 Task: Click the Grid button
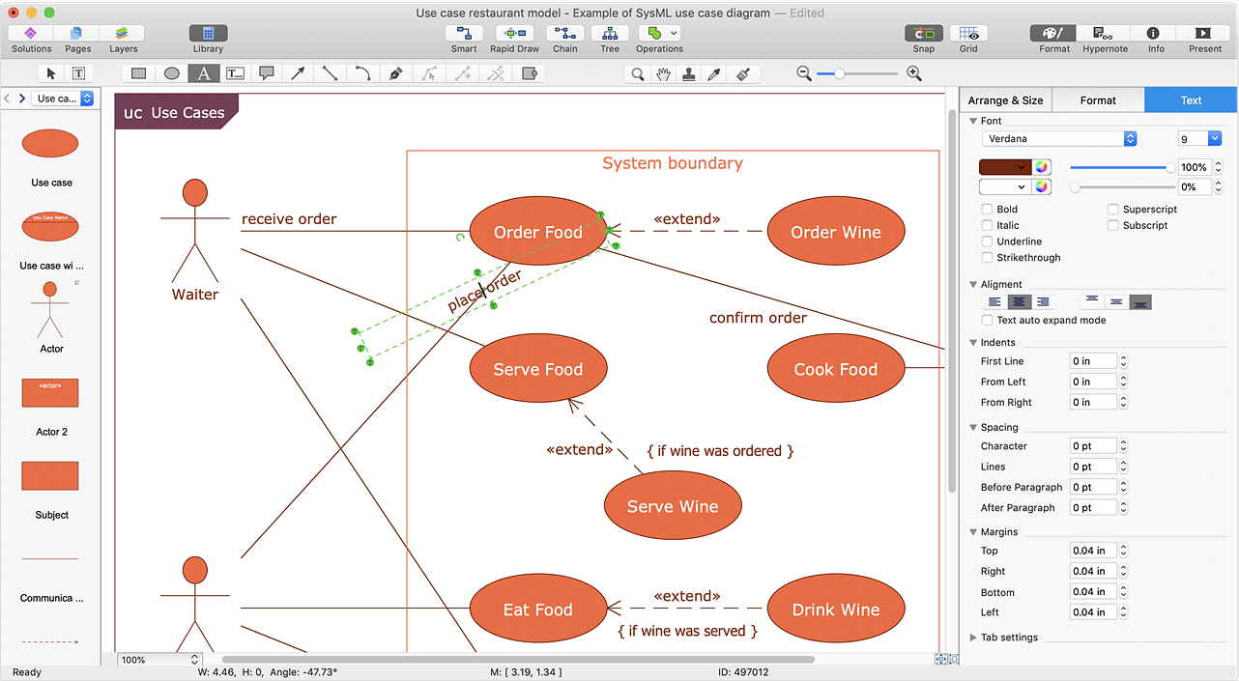(x=968, y=39)
